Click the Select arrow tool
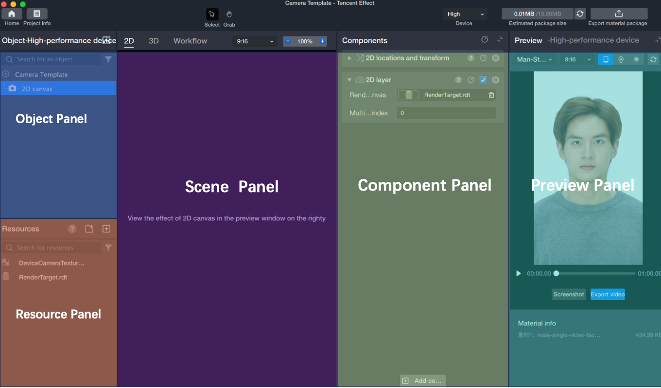The width and height of the screenshot is (661, 388). point(212,15)
